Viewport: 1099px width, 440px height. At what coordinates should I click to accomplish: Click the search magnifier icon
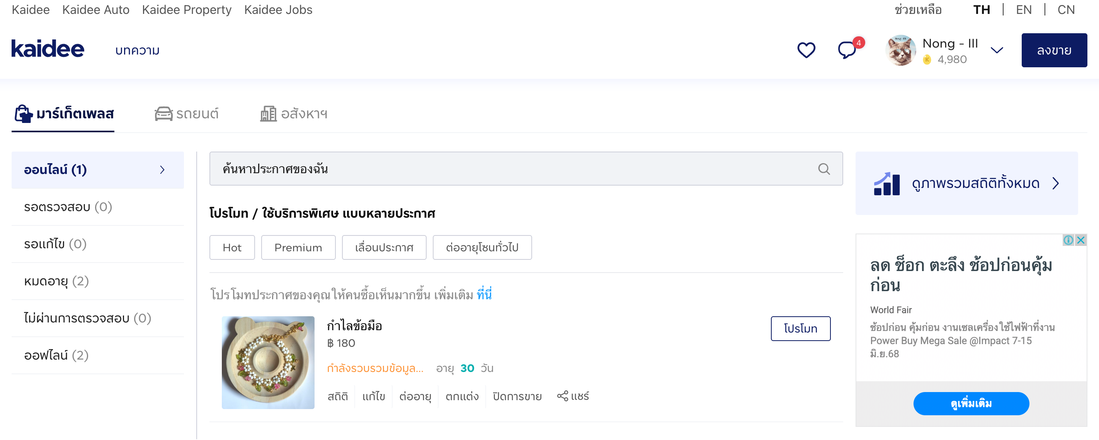pyautogui.click(x=824, y=169)
